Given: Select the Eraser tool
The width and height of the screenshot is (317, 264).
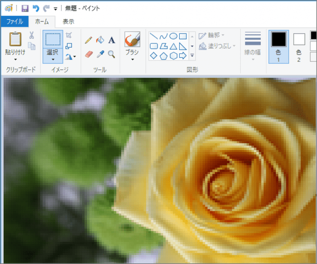Looking at the screenshot, I should tap(89, 54).
